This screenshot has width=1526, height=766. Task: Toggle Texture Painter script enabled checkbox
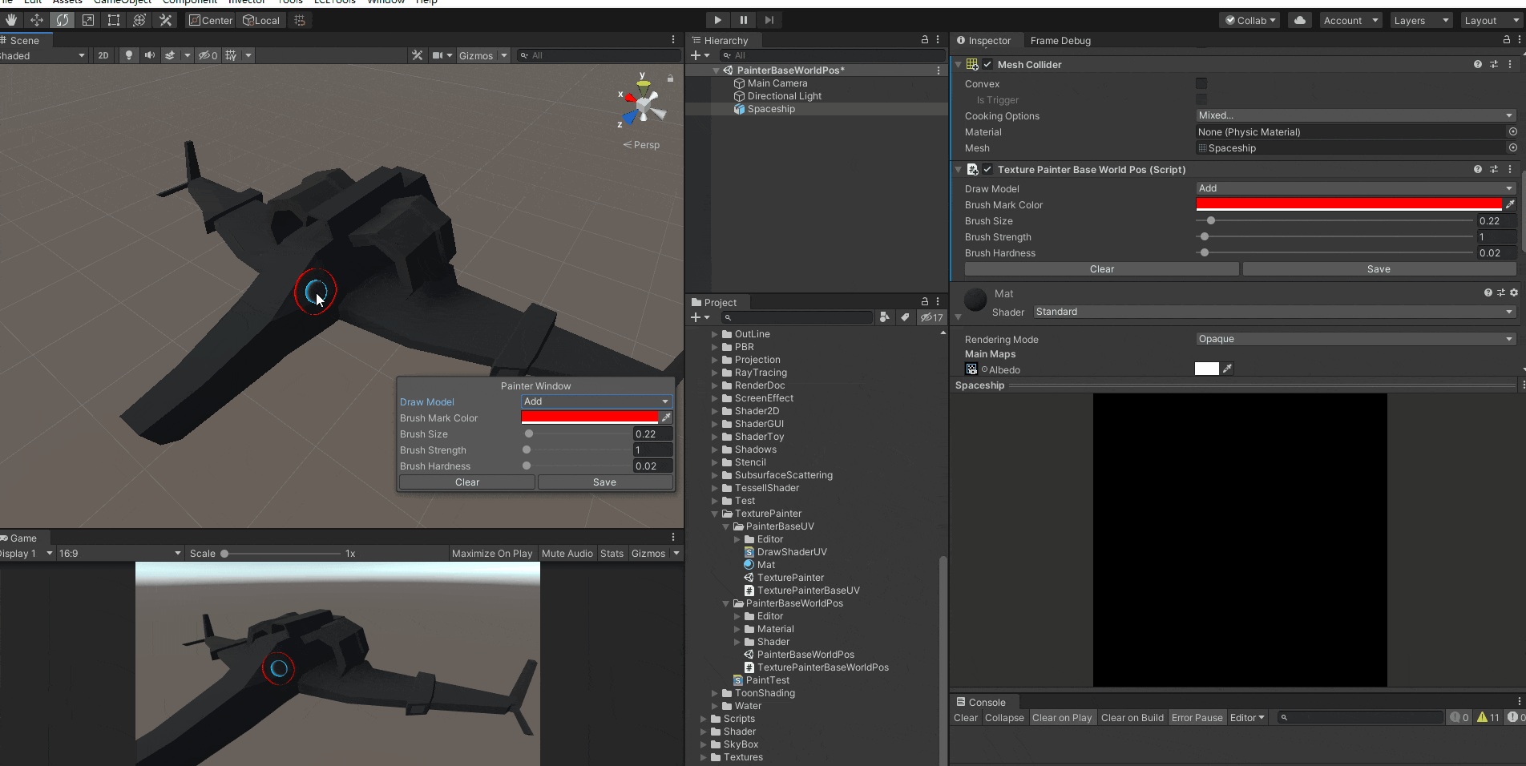988,169
